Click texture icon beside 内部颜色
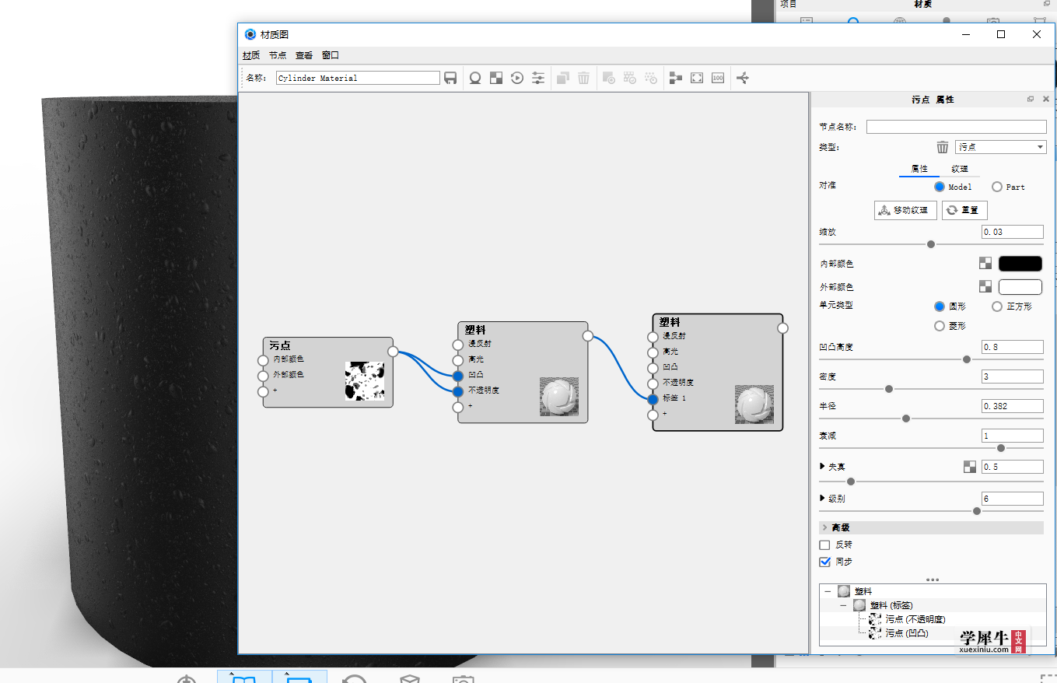The height and width of the screenshot is (683, 1057). [985, 264]
